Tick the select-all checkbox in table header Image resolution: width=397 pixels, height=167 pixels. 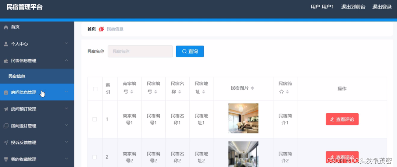pos(95,89)
